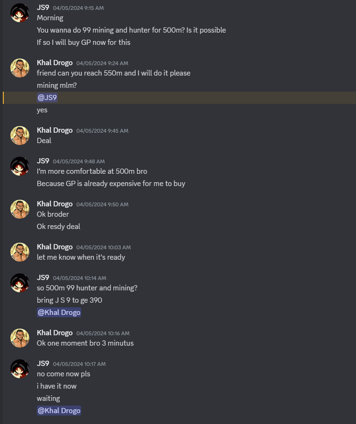356x424 pixels.
Task: Click Khal Drogo's avatar beside the 'Deal' message
Action: tap(20, 136)
